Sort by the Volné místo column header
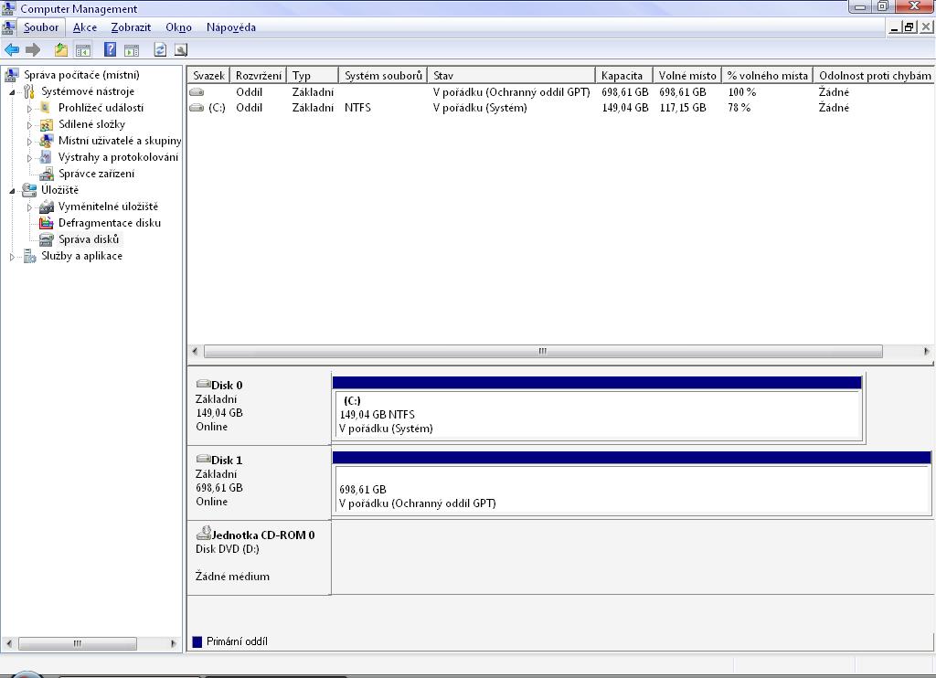This screenshot has height=678, width=936. 687,76
